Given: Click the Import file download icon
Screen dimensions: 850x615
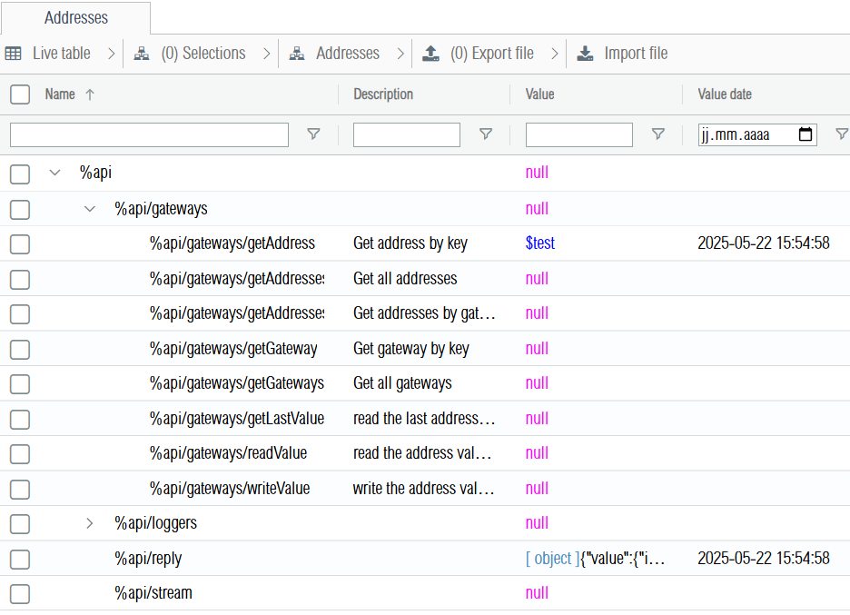Looking at the screenshot, I should coord(586,54).
